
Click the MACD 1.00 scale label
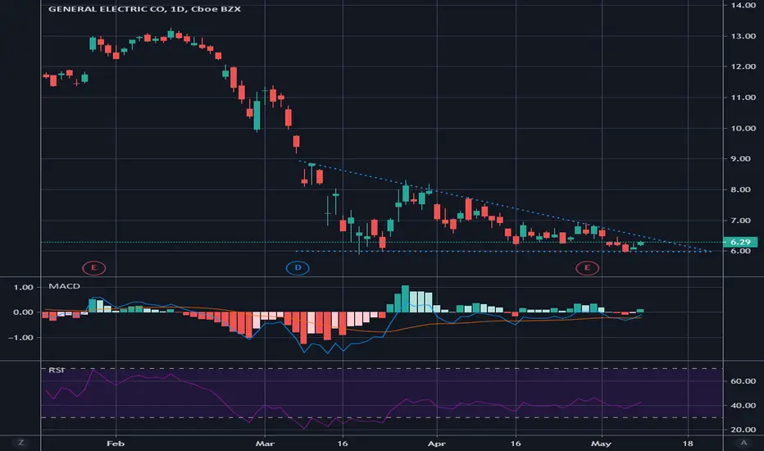pos(24,287)
